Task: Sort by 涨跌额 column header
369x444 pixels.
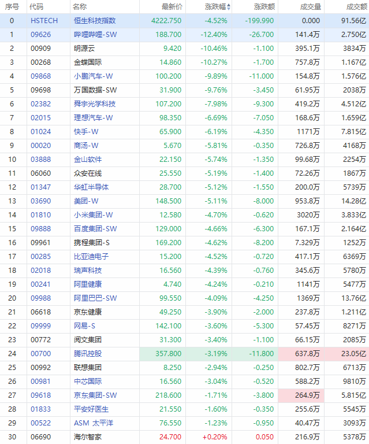Action: point(264,7)
